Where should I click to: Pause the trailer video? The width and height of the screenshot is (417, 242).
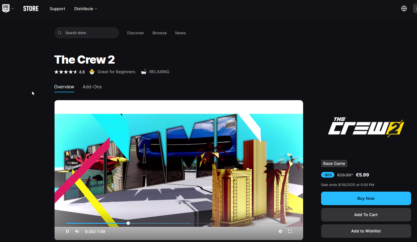click(67, 231)
